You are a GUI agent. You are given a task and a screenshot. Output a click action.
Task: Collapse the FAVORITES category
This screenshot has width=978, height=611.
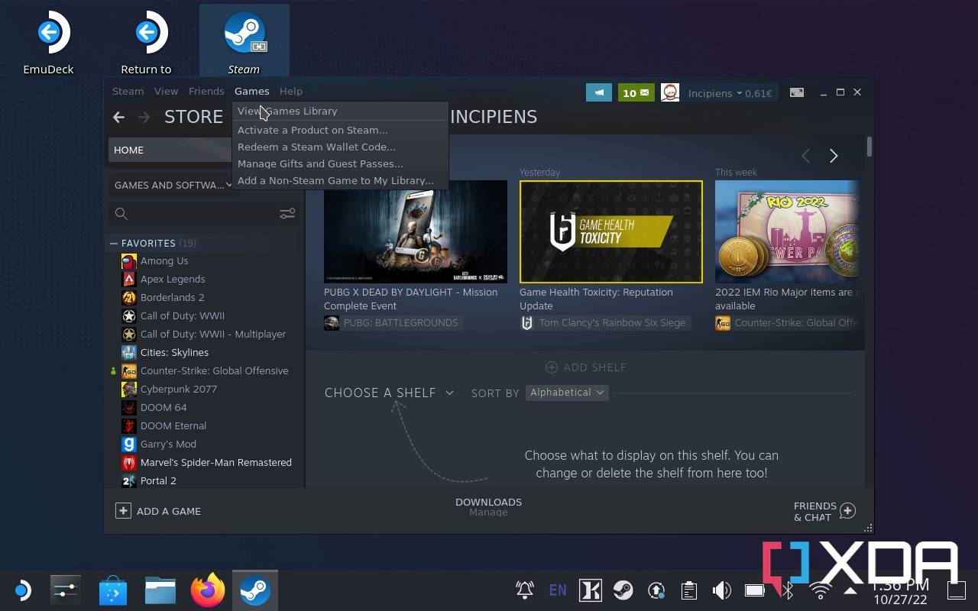tap(114, 243)
